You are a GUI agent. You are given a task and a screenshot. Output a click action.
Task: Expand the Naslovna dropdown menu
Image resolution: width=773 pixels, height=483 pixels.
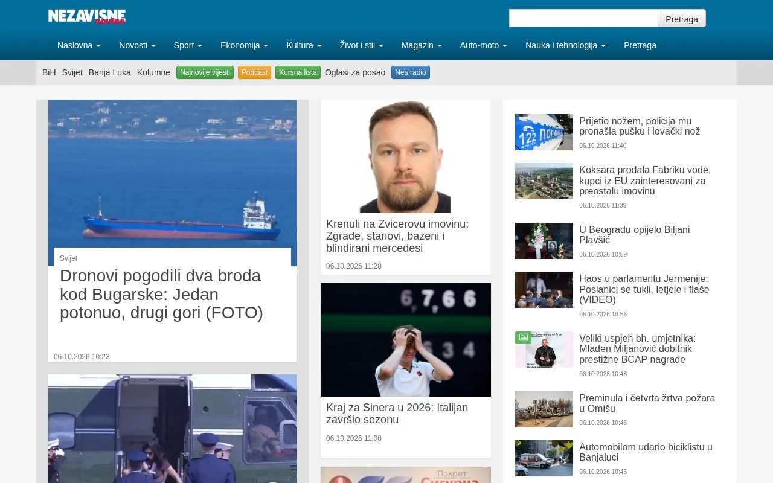click(79, 45)
